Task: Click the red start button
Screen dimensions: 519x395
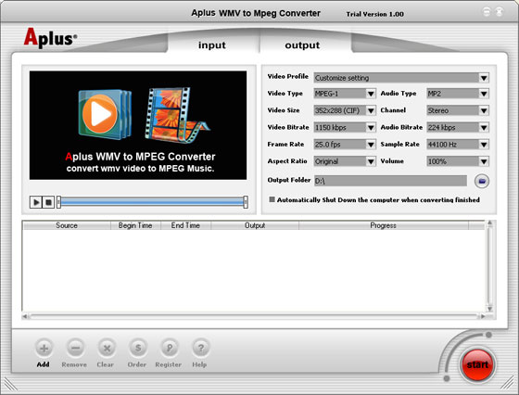Action: [477, 364]
